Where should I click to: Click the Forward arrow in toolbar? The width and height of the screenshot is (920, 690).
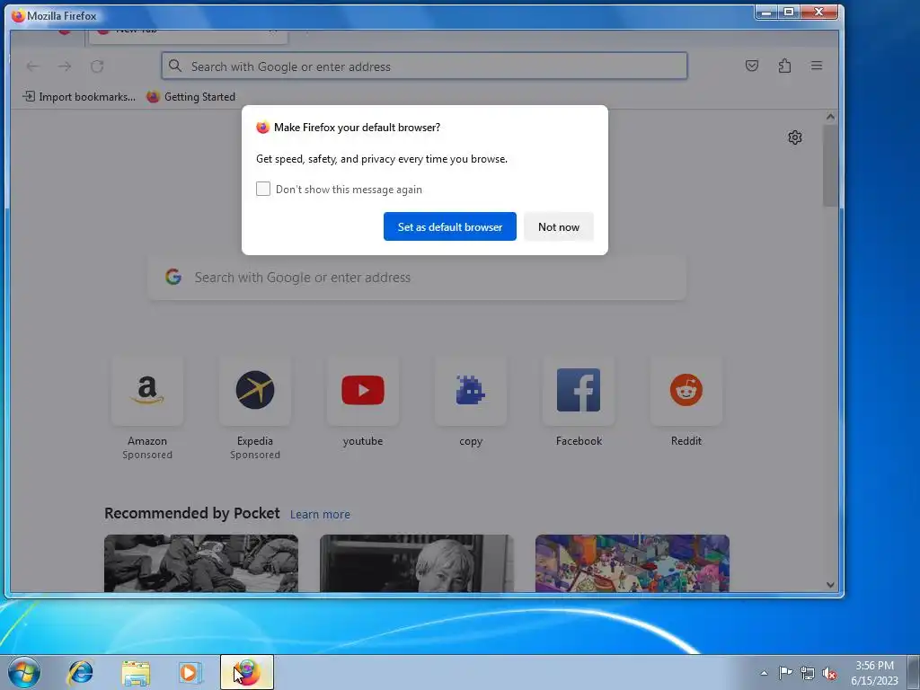(65, 66)
